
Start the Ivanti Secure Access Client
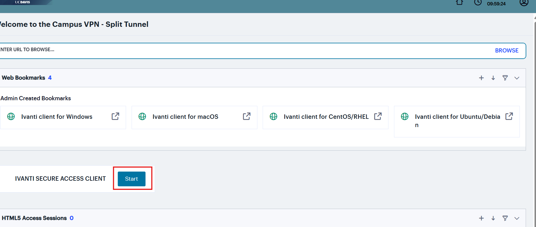pyautogui.click(x=131, y=179)
